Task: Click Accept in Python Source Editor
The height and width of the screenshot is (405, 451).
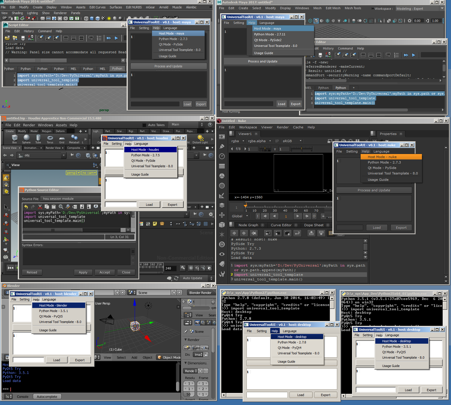Action: 104,272
